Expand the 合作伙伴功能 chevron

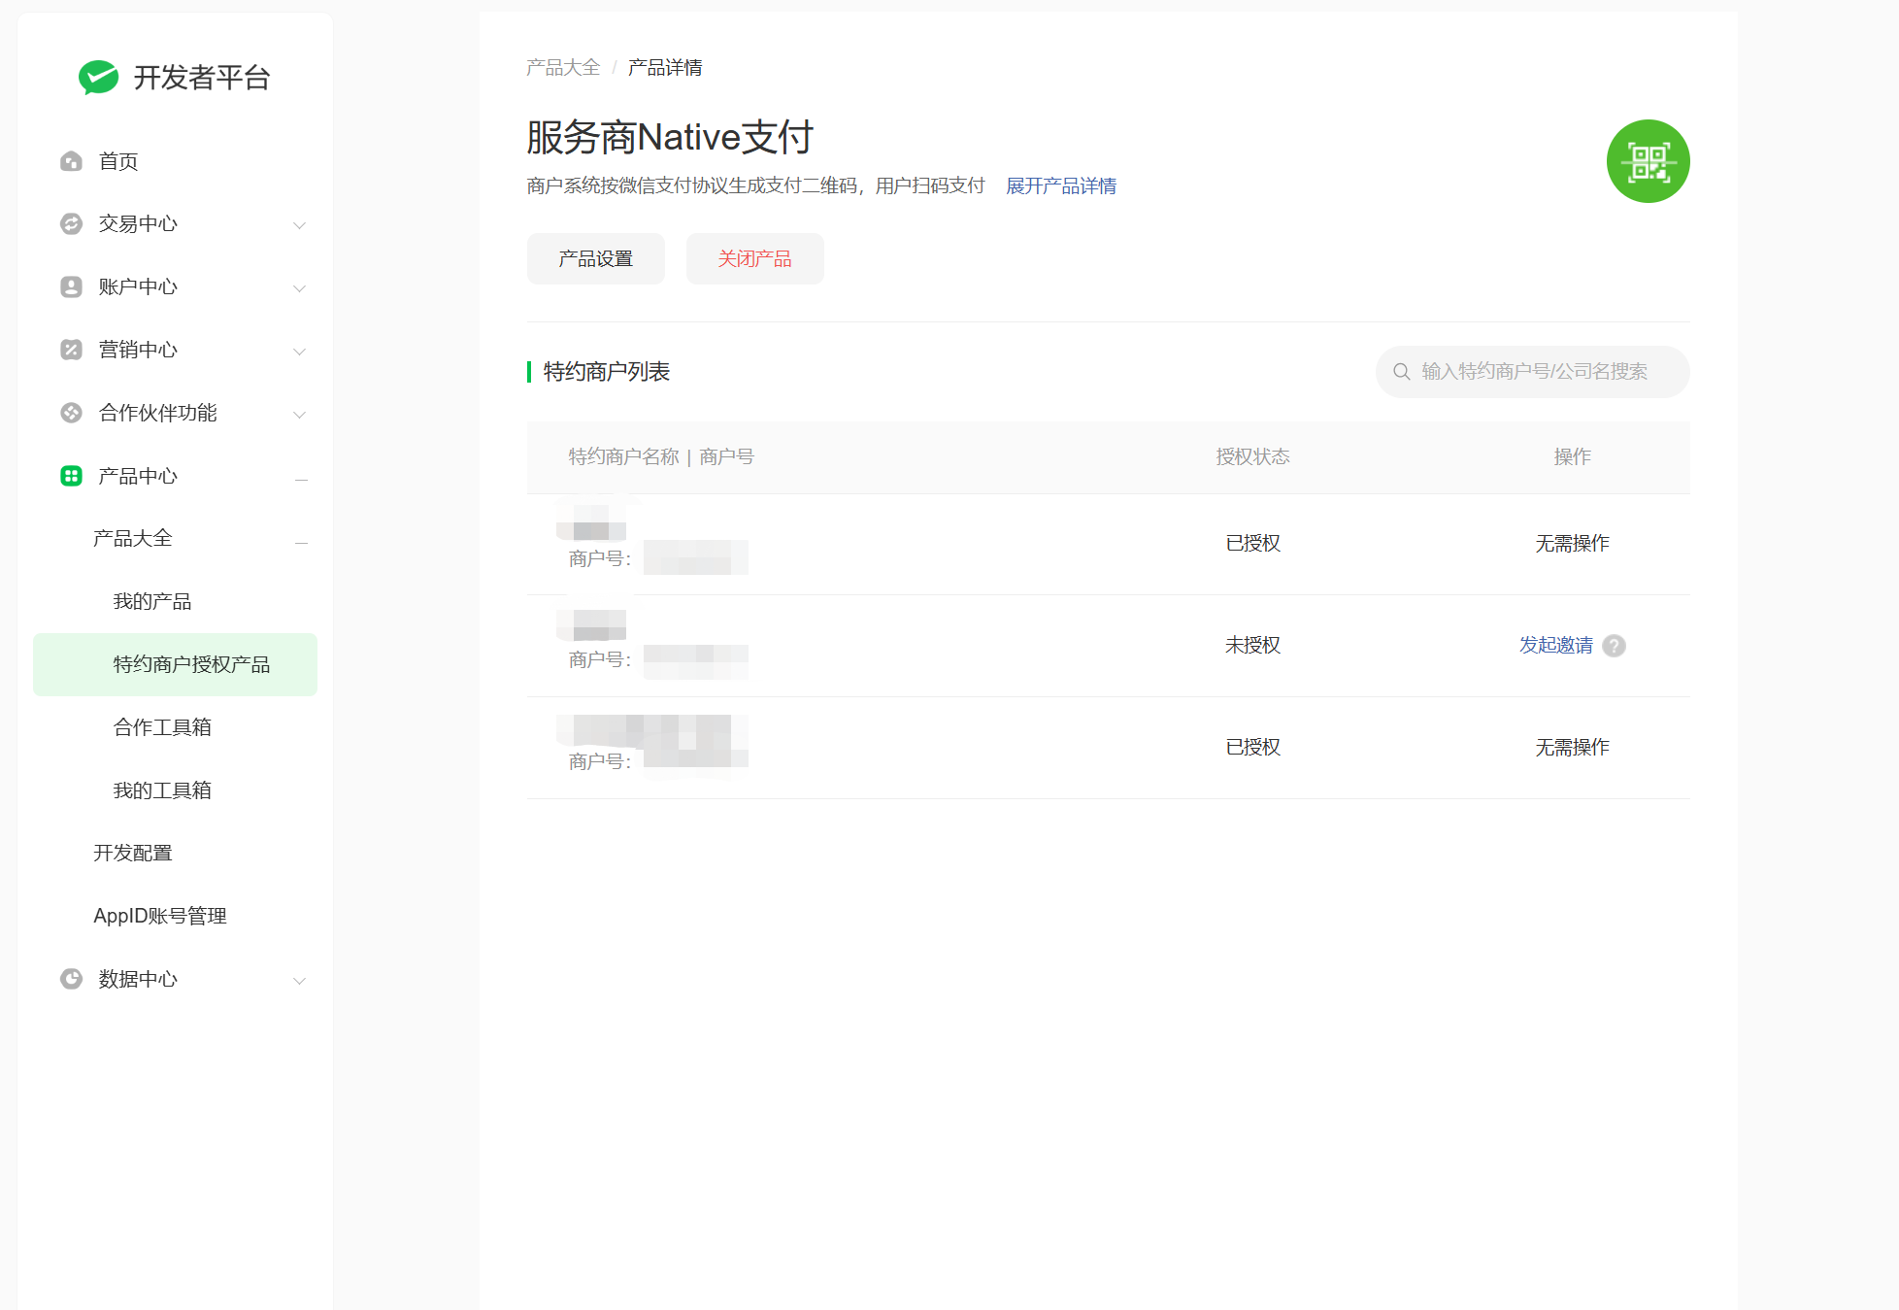(300, 415)
